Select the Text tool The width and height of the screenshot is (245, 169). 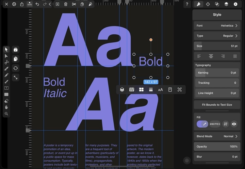point(6,88)
